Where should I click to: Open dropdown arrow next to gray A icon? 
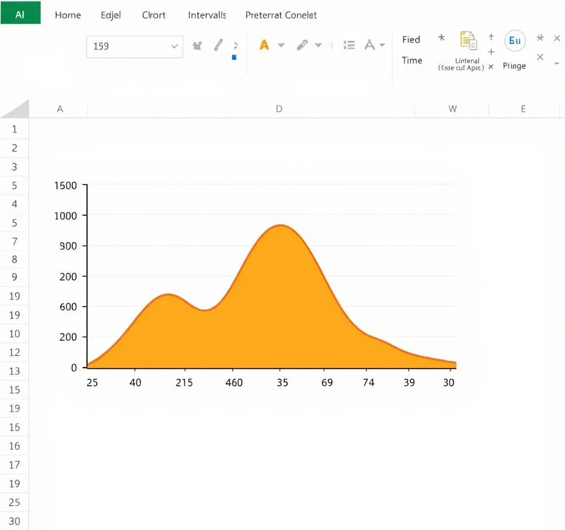(382, 45)
